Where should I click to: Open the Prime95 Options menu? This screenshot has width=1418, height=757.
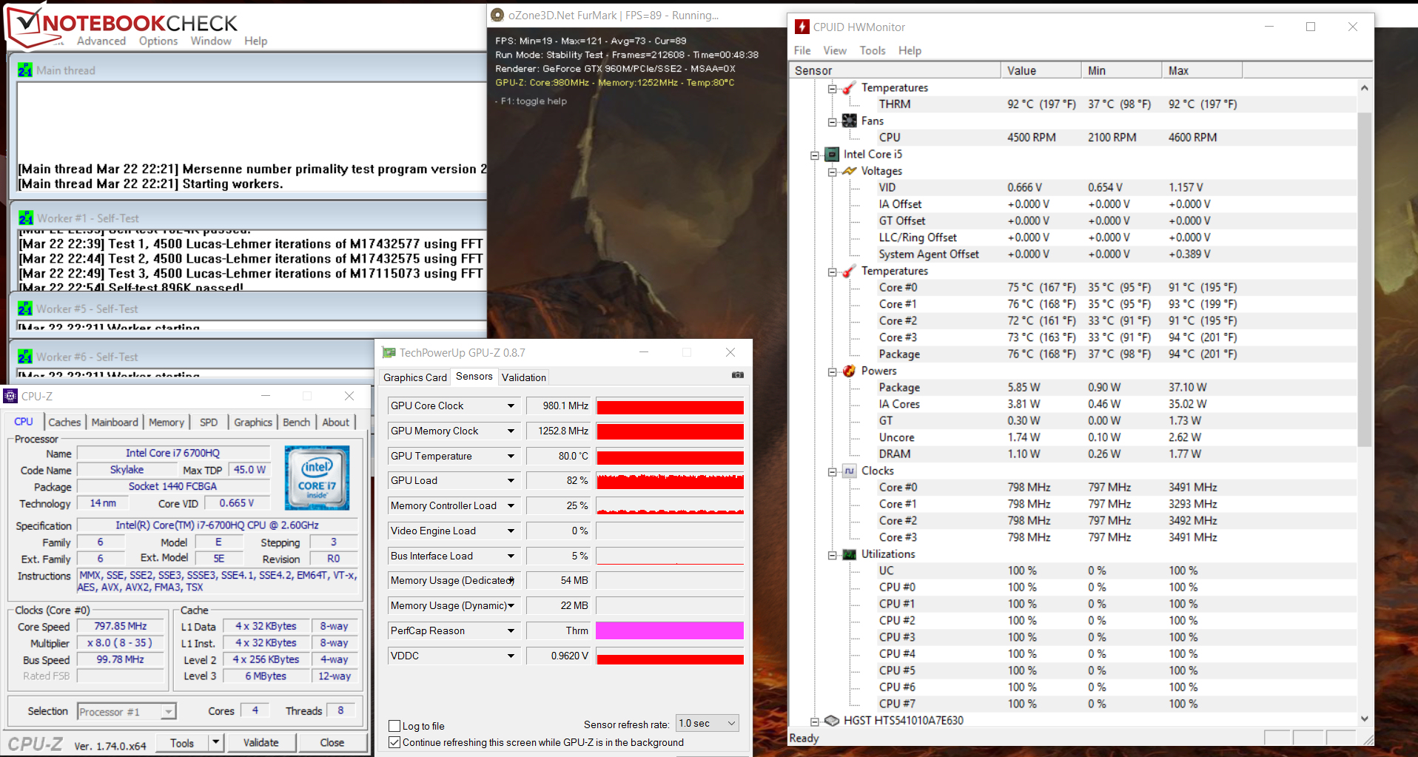tap(158, 41)
